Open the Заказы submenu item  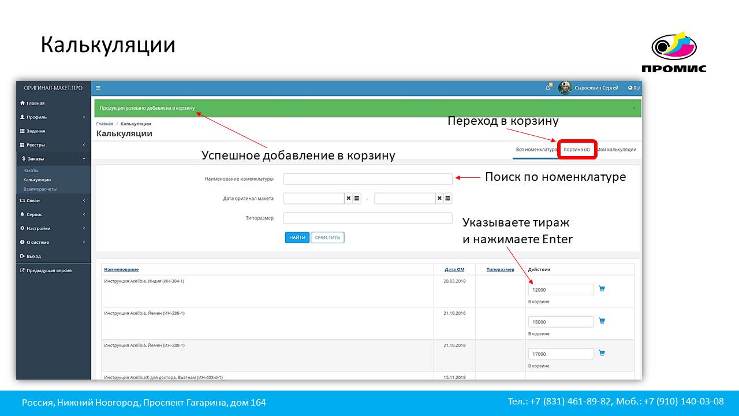(31, 170)
